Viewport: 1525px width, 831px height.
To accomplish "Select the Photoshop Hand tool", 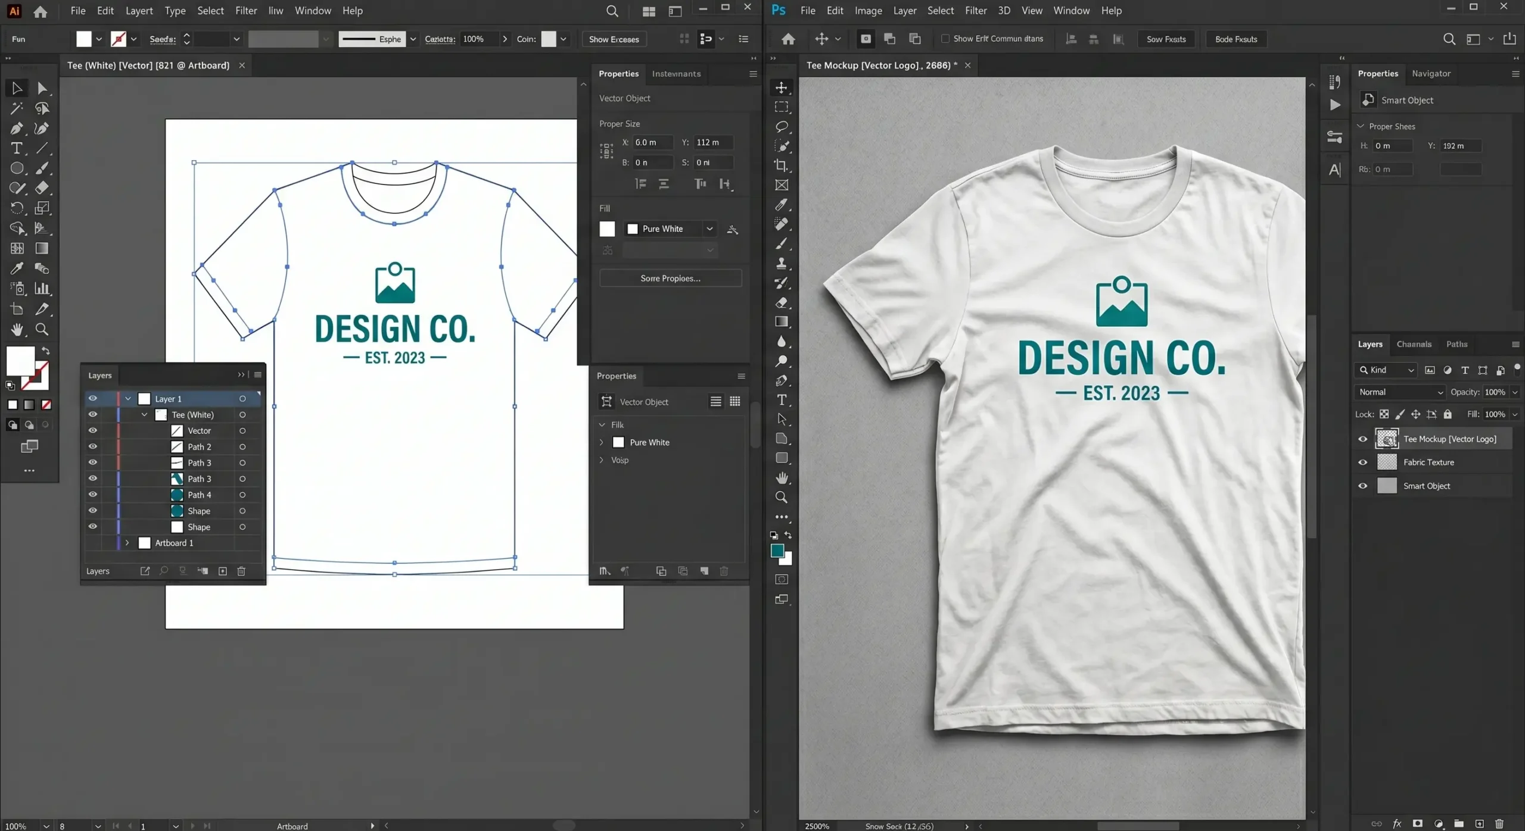I will (x=782, y=478).
